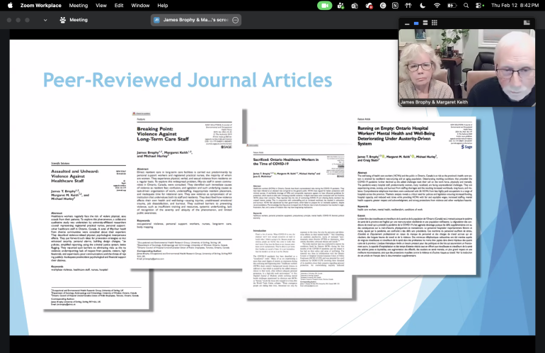Select the James Brophy & Ma...'s screen tab
This screenshot has width=545, height=353.
click(195, 20)
